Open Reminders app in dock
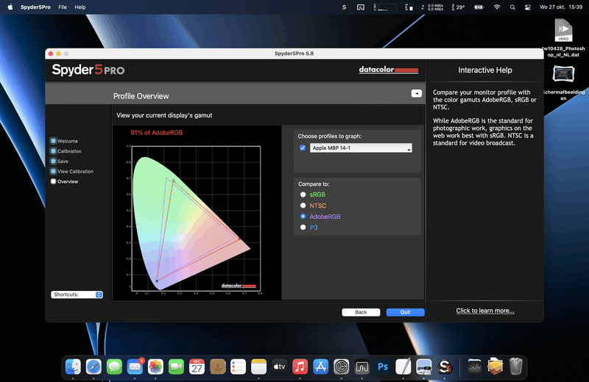The height and width of the screenshot is (382, 589). tap(238, 367)
